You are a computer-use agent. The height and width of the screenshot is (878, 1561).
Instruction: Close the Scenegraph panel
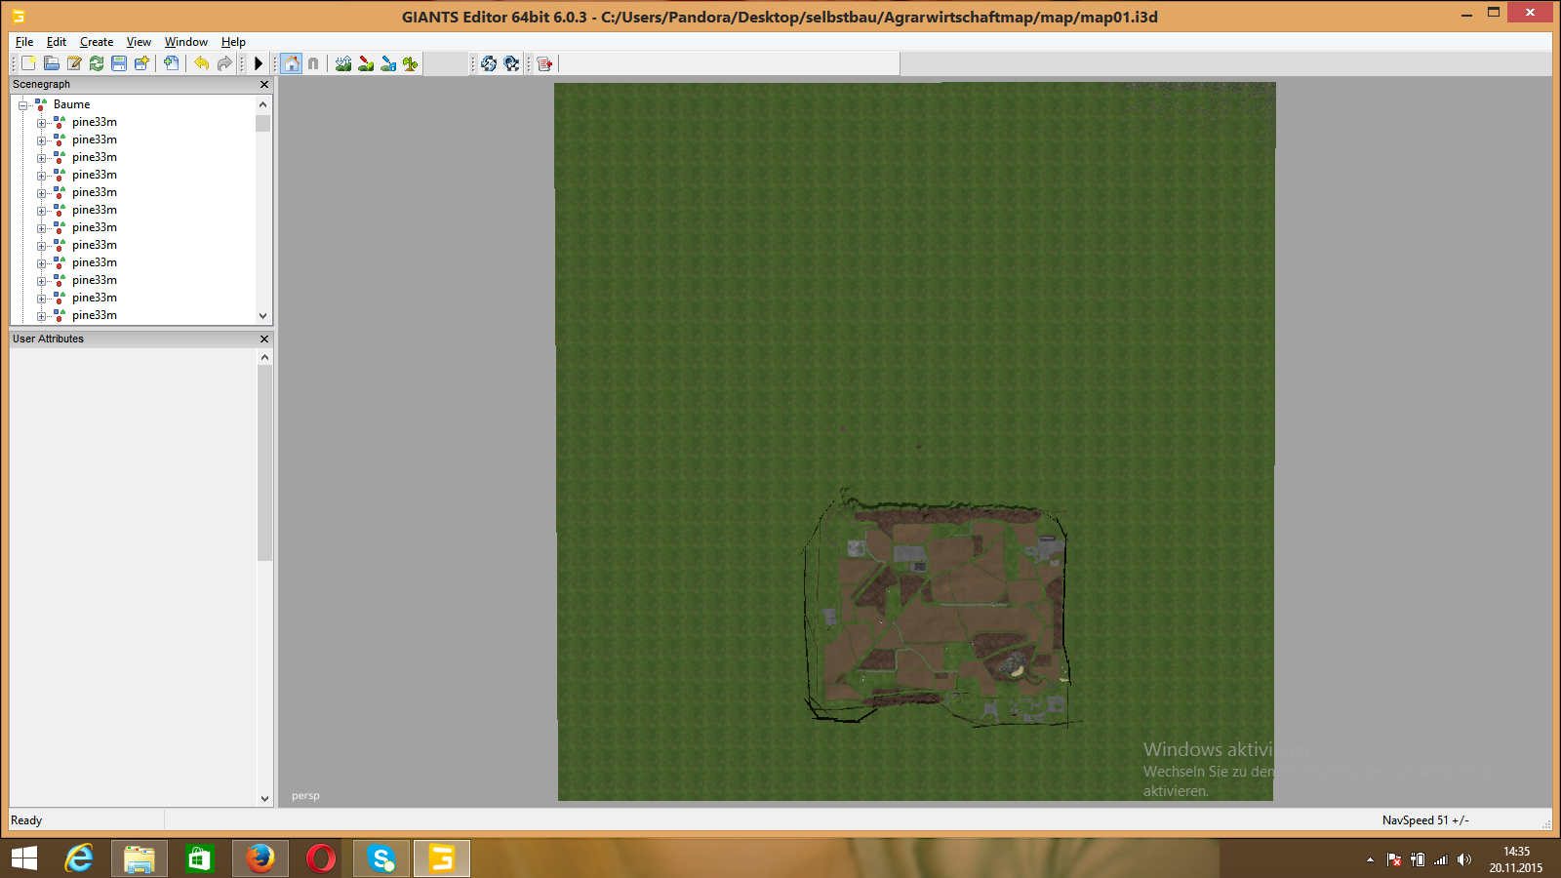[x=263, y=85]
